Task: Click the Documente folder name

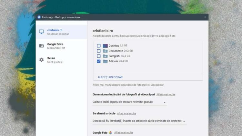Action: tap(116, 51)
